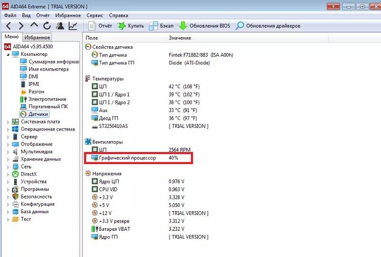Select Имя компьютера tree item

[44, 69]
